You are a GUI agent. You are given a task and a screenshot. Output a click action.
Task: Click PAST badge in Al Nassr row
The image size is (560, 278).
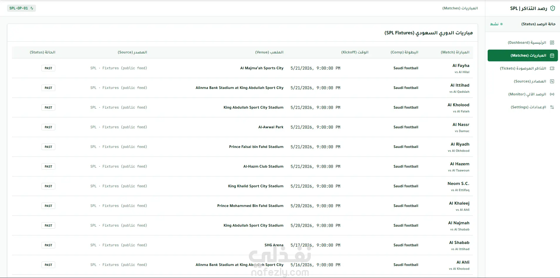click(48, 127)
